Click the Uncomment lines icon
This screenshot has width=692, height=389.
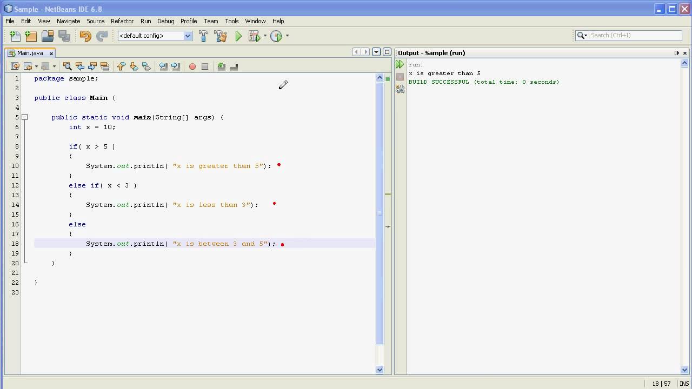pos(234,66)
